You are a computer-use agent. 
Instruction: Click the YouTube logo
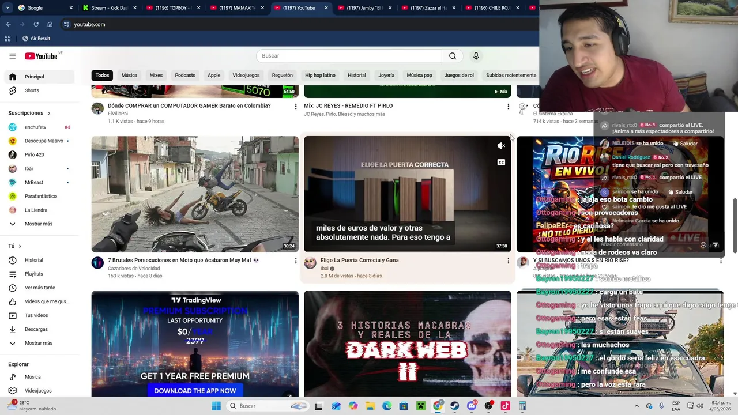(x=41, y=56)
